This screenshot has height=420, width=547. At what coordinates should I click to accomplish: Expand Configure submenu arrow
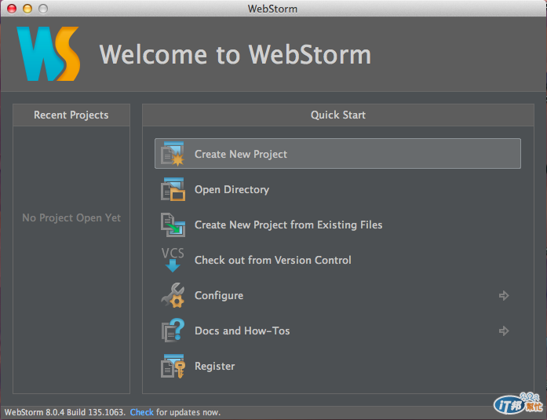pos(504,295)
